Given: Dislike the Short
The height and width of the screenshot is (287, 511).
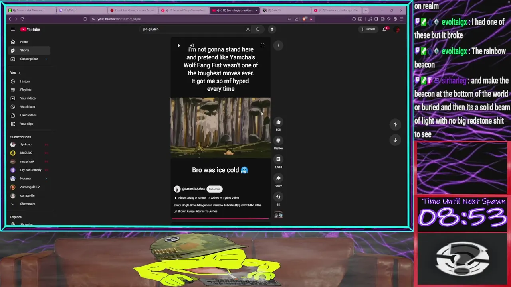Looking at the screenshot, I should (x=278, y=140).
